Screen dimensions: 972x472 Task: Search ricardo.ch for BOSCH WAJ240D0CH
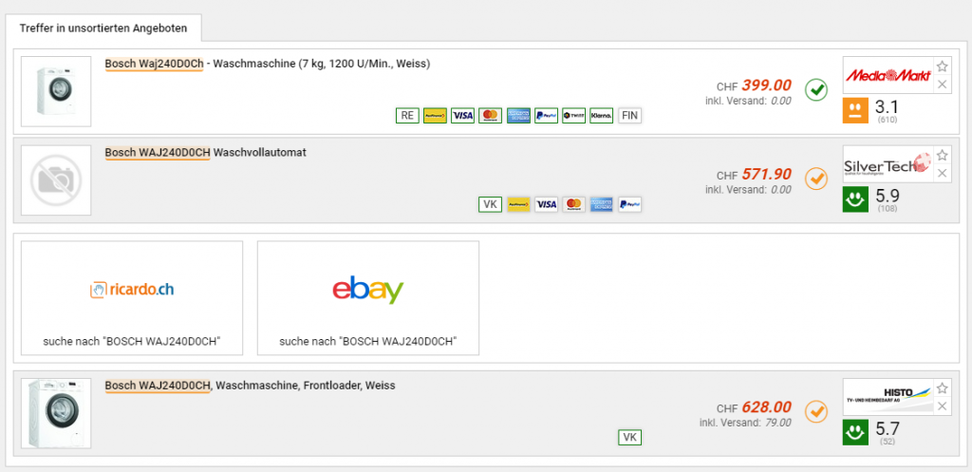[132, 297]
